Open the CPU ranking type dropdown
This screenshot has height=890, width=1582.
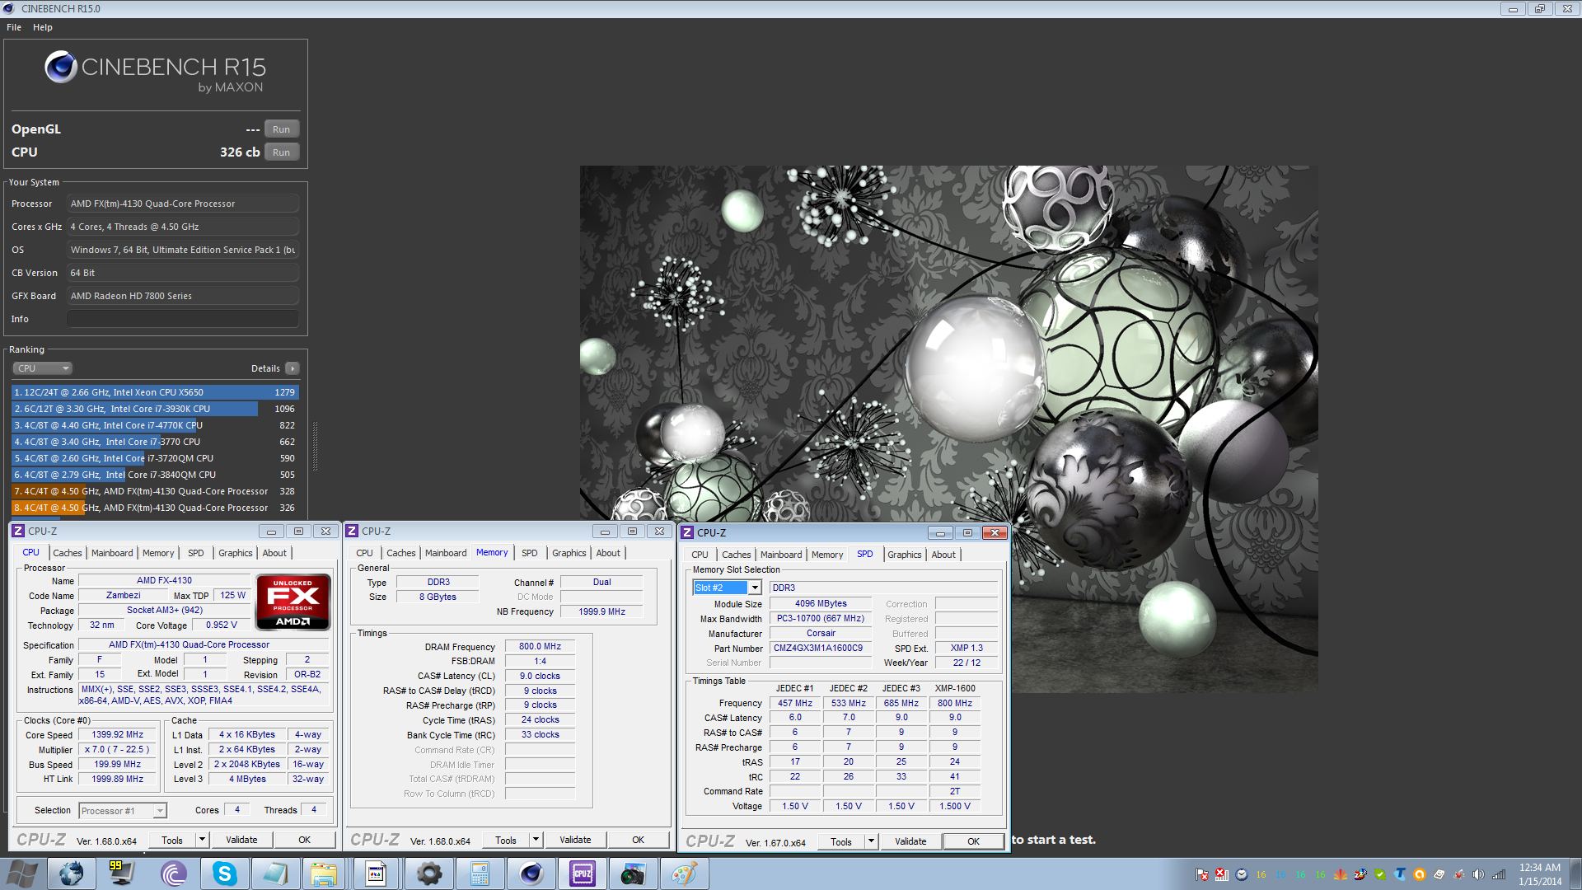pos(43,368)
